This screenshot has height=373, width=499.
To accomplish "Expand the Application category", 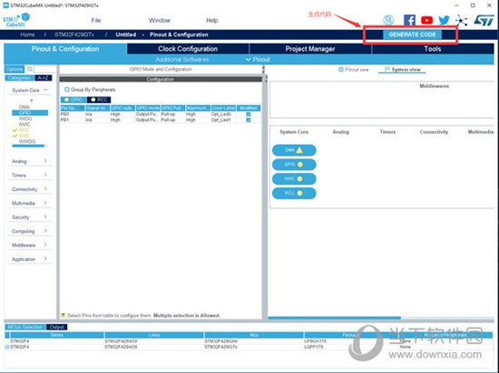I will coord(29,259).
